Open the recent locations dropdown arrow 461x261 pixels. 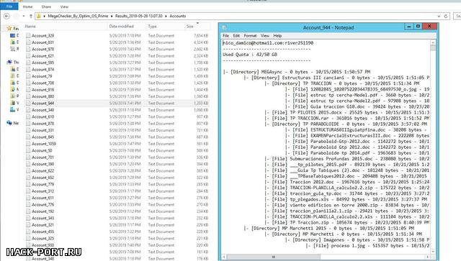[24, 16]
